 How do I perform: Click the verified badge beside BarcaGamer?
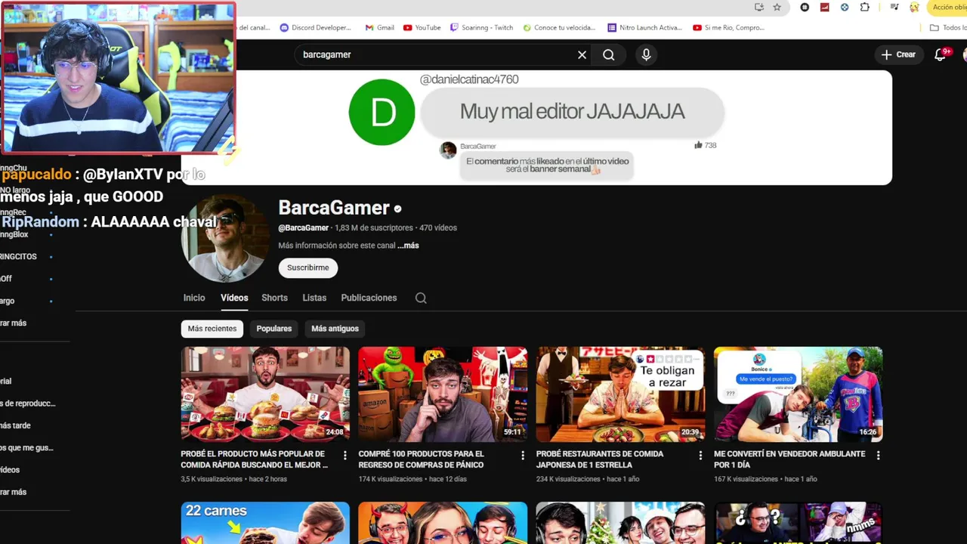click(397, 209)
